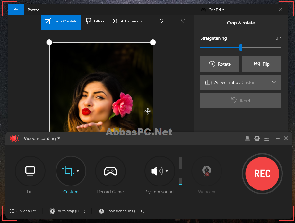Reset the crop changes

coord(241,101)
